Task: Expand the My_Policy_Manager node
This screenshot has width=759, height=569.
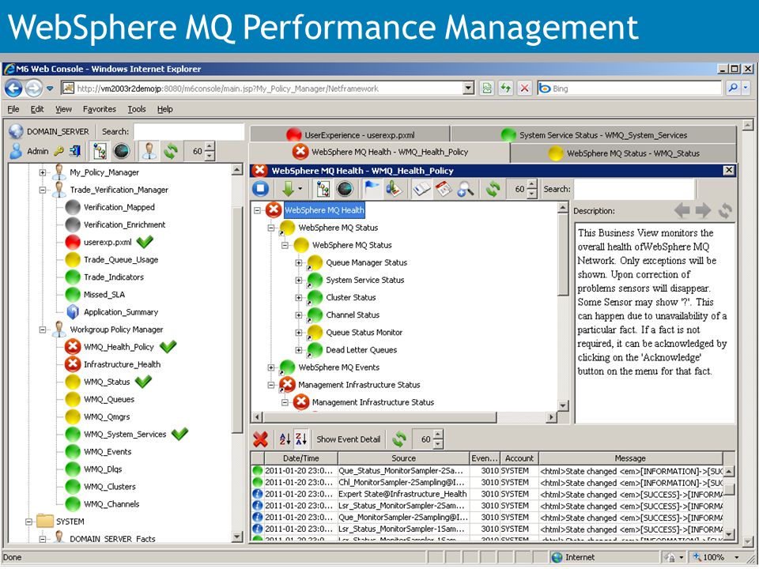Action: (x=43, y=172)
